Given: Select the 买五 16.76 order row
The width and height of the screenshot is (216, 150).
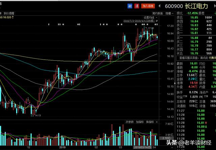Looking at the screenshot, I should coord(196,53).
